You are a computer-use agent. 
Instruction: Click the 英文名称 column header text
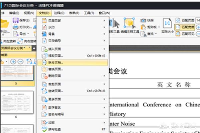(174, 84)
